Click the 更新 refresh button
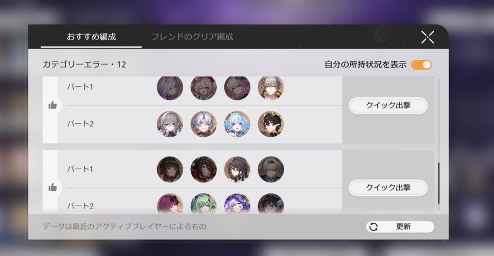494x256 pixels. pos(400,227)
